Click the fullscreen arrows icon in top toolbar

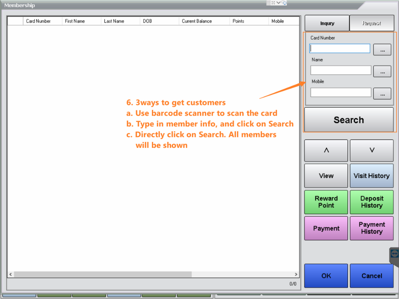coord(273,3)
